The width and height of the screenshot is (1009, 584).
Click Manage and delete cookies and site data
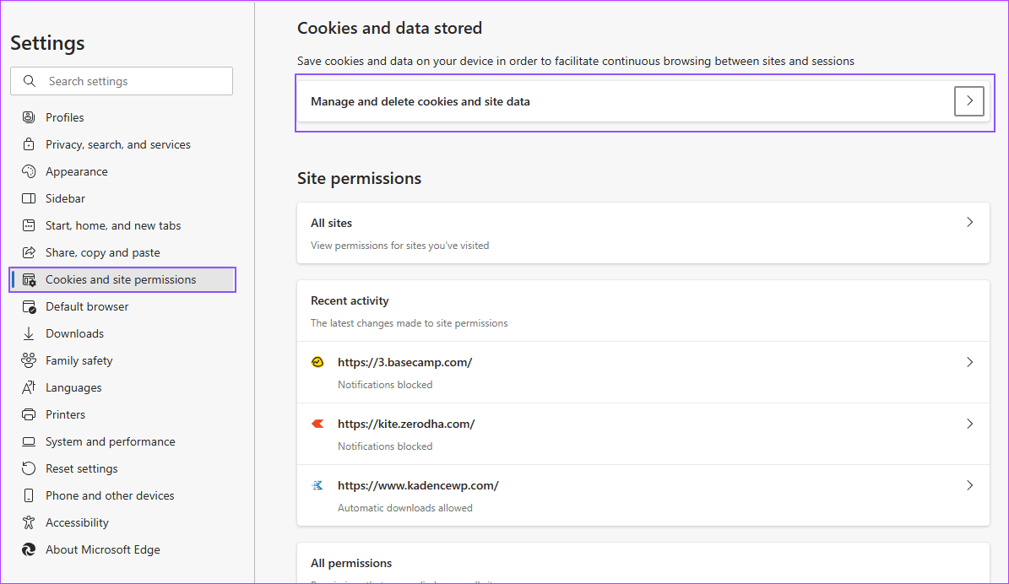click(x=420, y=100)
